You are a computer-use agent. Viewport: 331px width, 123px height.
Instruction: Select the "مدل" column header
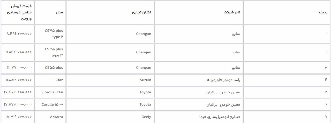click(59, 12)
